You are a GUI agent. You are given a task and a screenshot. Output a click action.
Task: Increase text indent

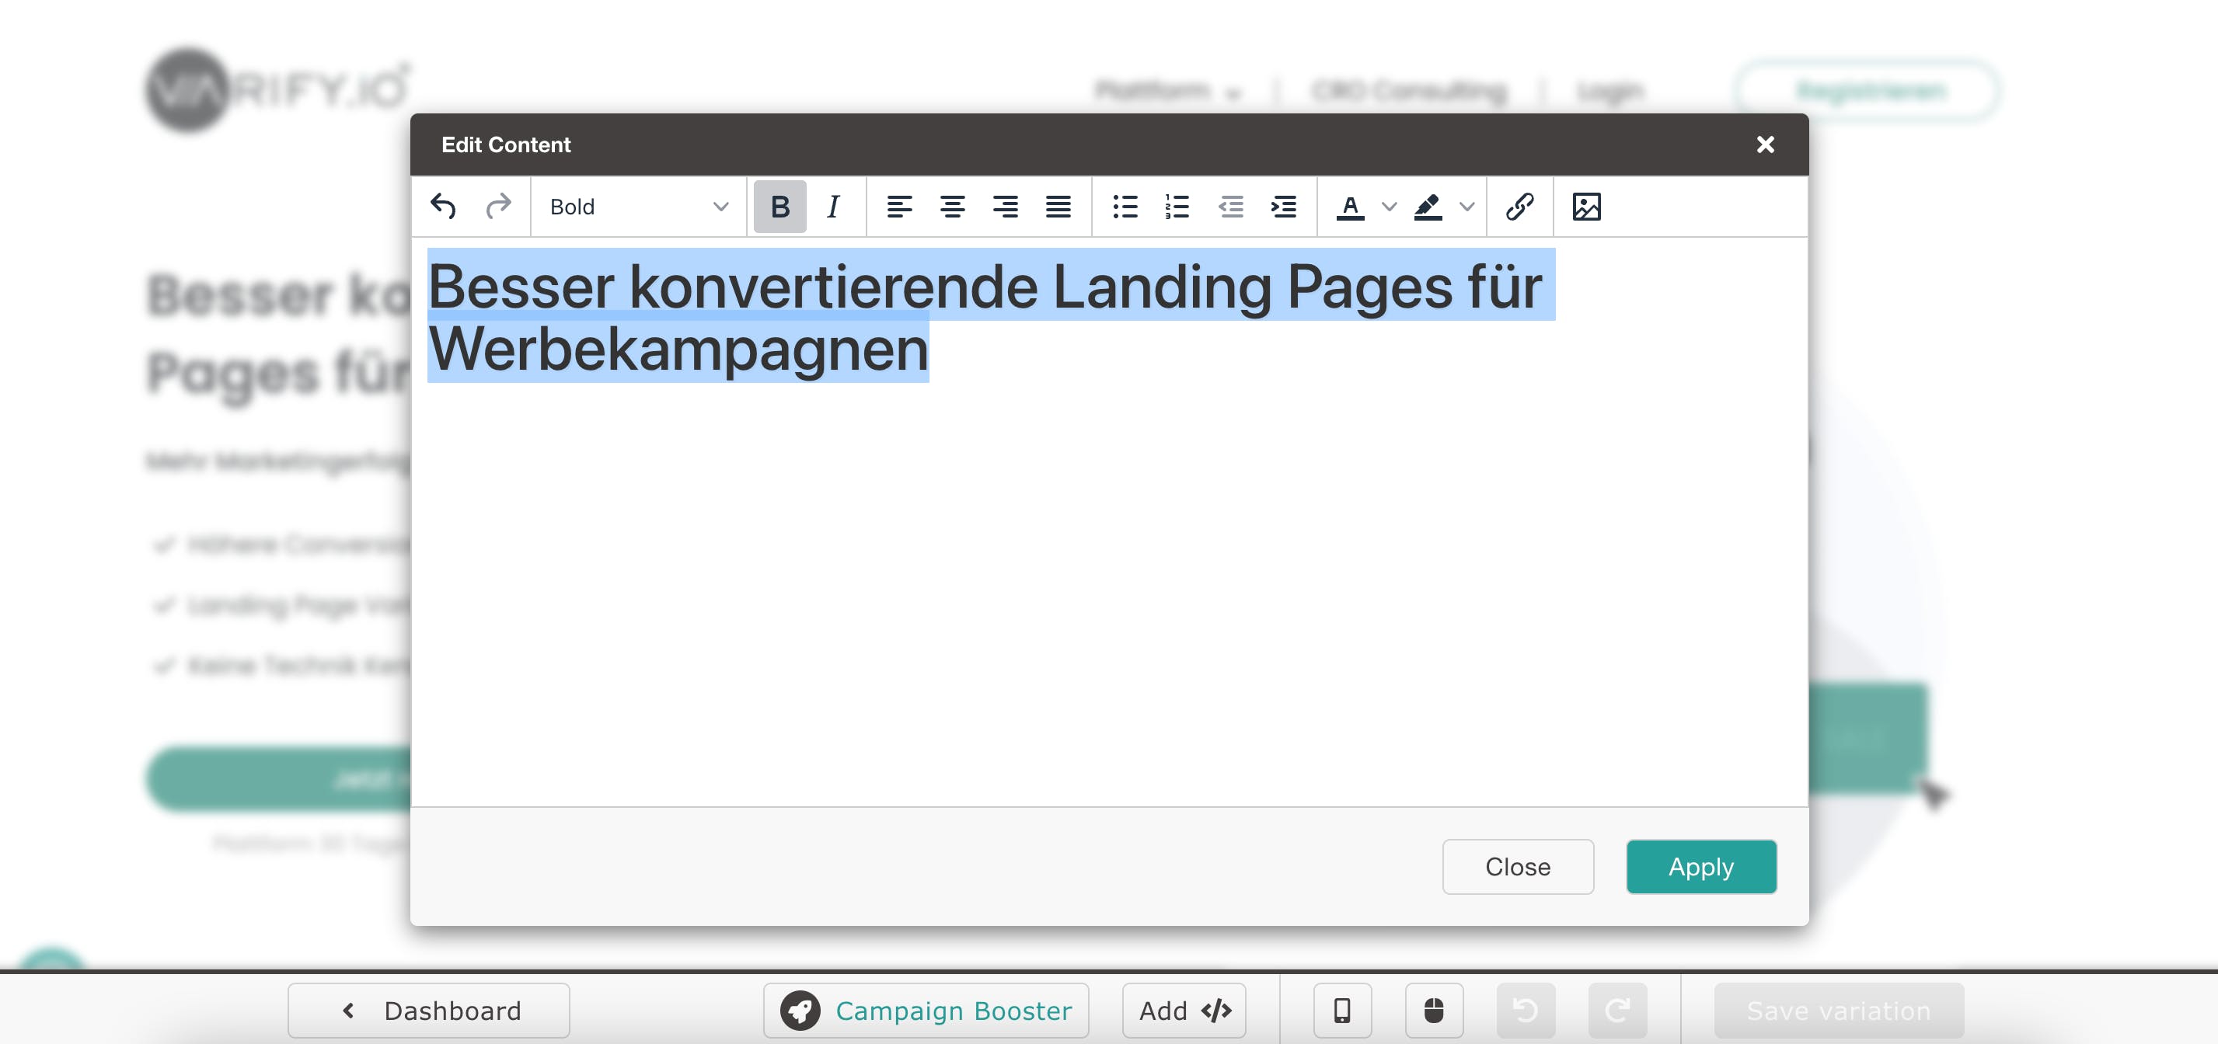(1284, 207)
